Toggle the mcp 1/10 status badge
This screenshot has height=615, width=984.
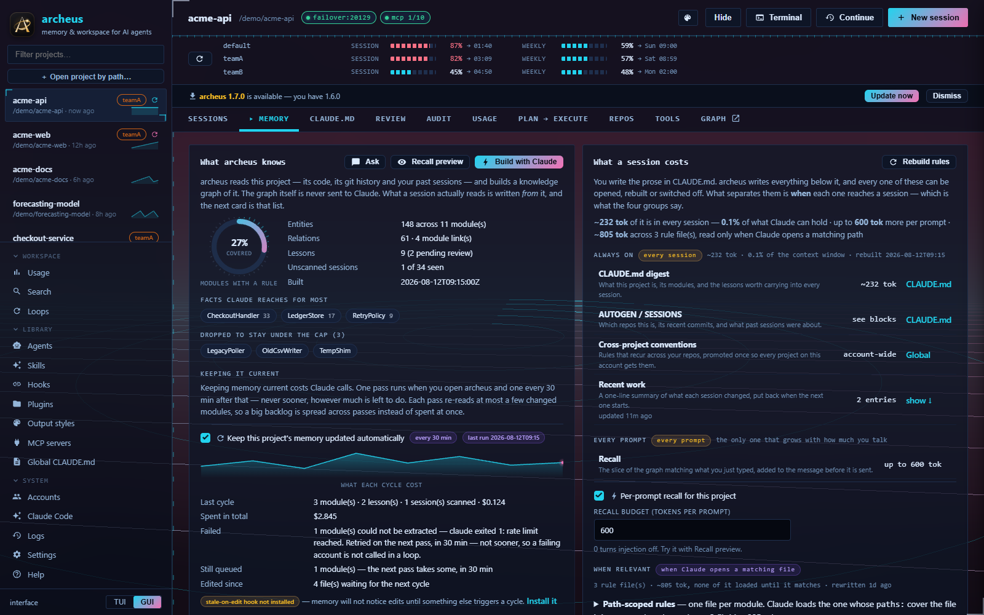(405, 18)
